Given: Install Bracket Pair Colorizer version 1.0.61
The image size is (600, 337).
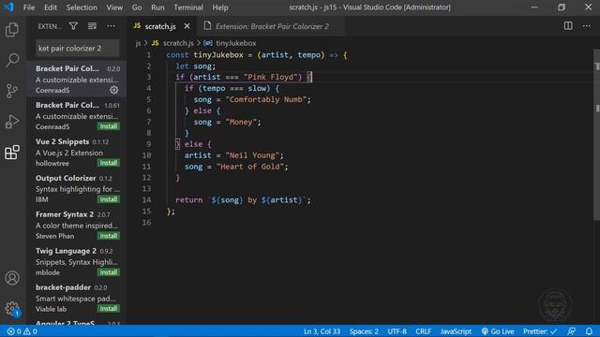Looking at the screenshot, I should 109,126.
